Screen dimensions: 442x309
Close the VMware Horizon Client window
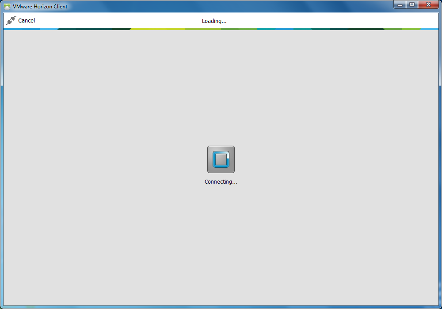(428, 5)
